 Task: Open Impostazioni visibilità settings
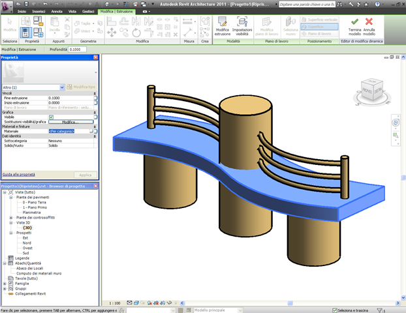[x=242, y=22]
